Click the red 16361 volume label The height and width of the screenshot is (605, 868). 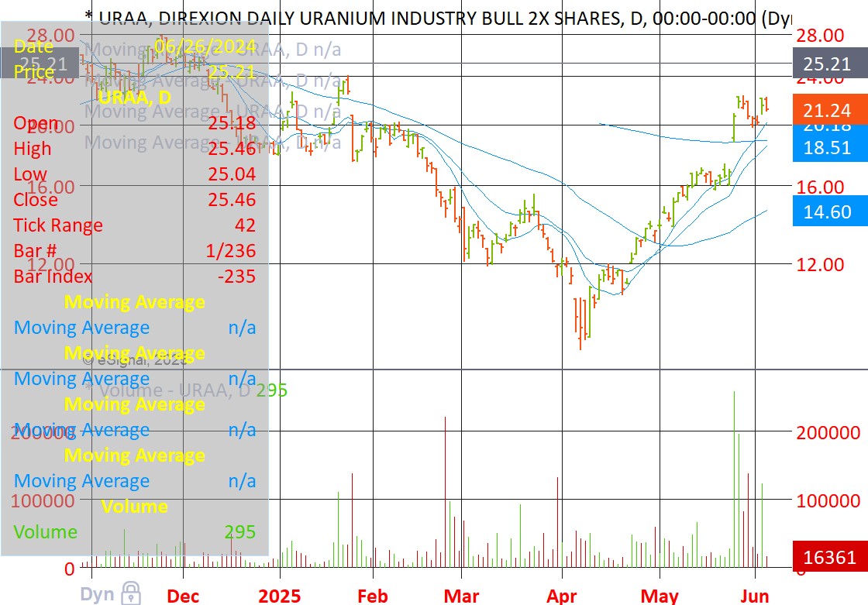click(x=830, y=556)
